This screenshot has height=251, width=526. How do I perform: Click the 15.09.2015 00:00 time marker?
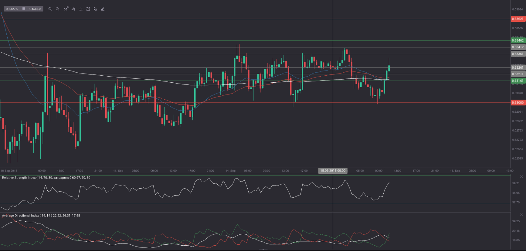point(333,171)
